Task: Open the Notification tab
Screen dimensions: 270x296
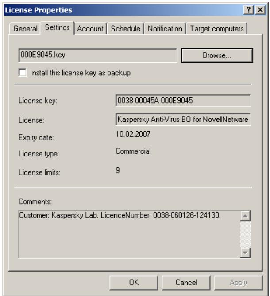Action: click(165, 29)
